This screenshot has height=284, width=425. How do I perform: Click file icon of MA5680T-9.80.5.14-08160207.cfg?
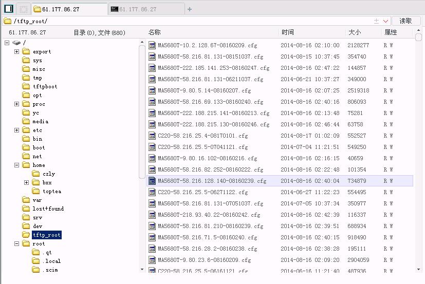pyautogui.click(x=152, y=90)
